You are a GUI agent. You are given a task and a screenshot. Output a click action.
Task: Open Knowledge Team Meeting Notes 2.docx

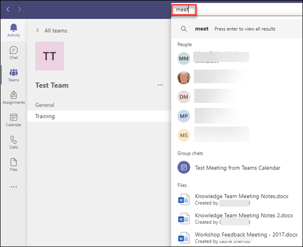tap(244, 215)
